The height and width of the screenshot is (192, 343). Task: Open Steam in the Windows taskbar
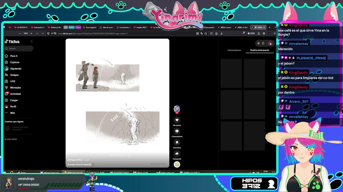tap(21, 173)
